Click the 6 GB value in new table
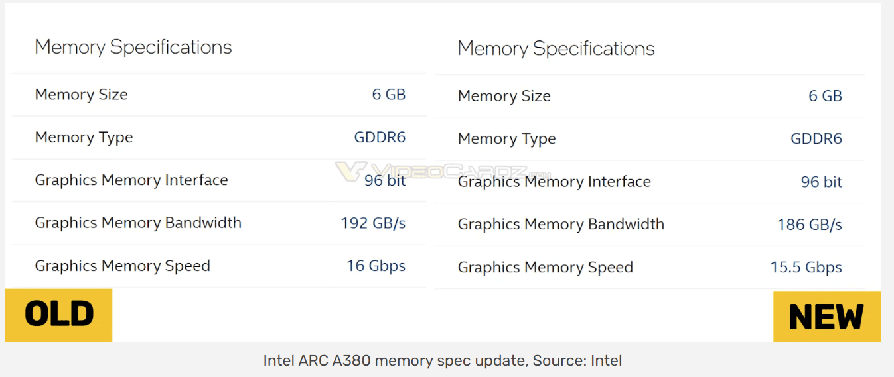The width and height of the screenshot is (894, 377). [x=825, y=96]
